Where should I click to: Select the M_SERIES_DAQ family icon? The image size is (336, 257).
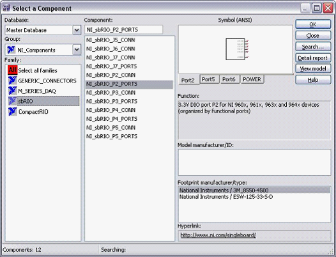pyautogui.click(x=12, y=91)
